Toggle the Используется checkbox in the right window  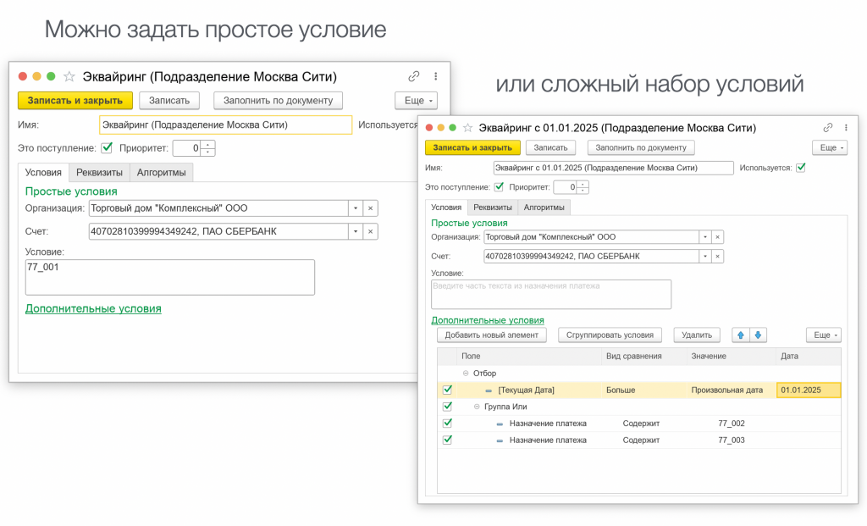point(801,168)
